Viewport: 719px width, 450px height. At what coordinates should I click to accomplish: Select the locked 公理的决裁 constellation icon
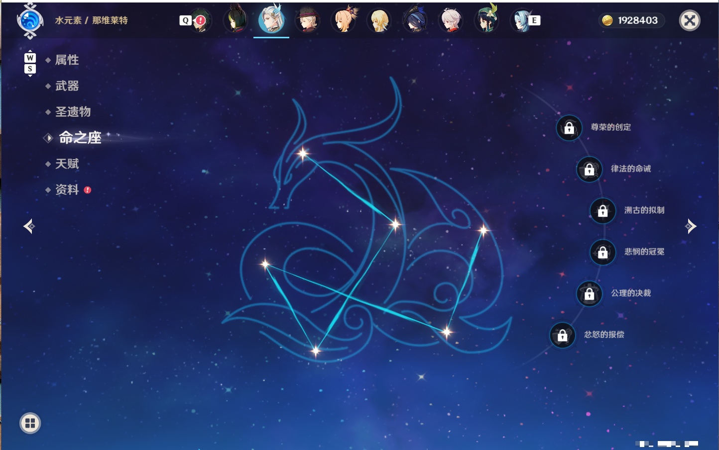tap(590, 293)
